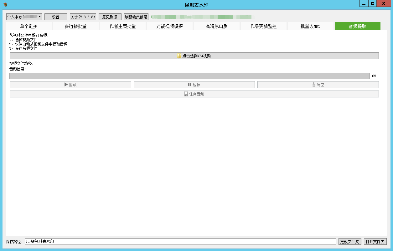Open the 作者主页批量 tab

click(123, 26)
